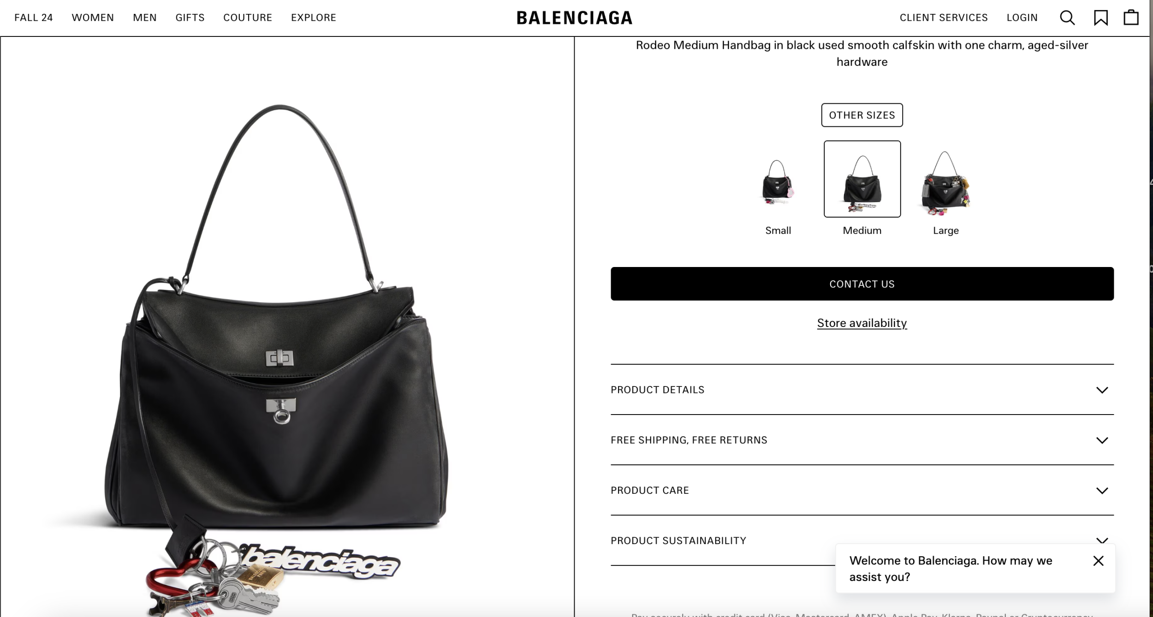
Task: Click the Contact Us button
Action: tap(862, 284)
